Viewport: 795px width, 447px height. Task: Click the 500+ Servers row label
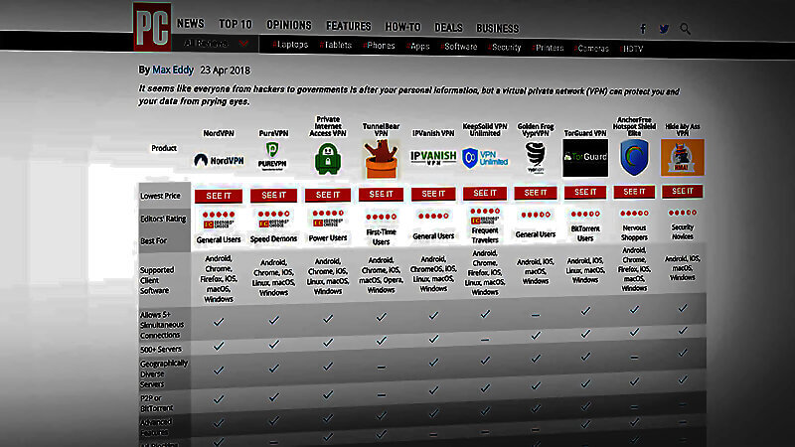click(x=161, y=350)
